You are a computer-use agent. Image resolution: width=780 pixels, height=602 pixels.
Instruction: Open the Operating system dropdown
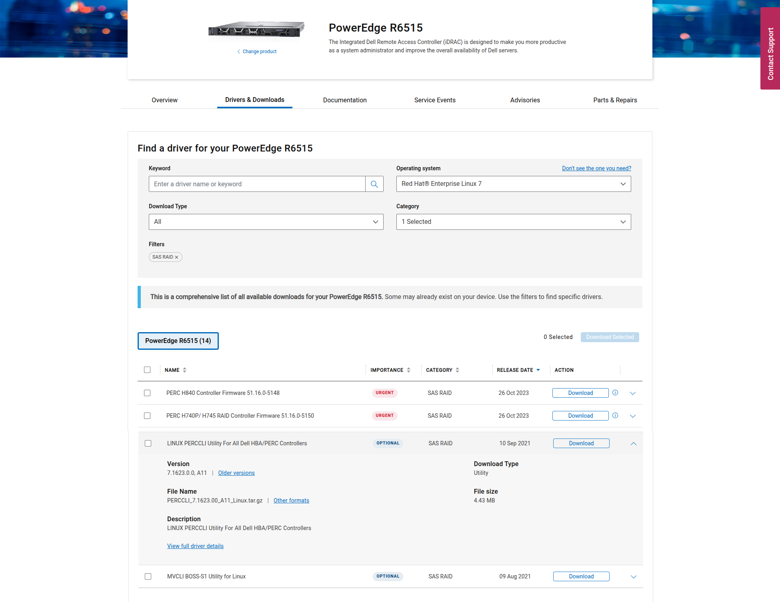pyautogui.click(x=514, y=184)
